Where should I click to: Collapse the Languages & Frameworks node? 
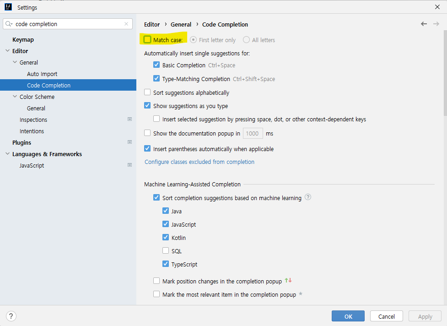pos(7,154)
